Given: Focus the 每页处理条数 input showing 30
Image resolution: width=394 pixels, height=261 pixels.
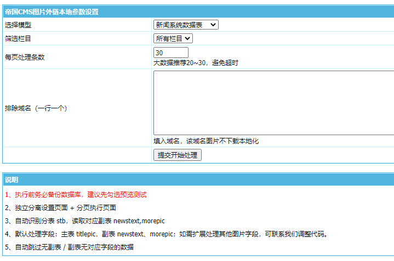Looking at the screenshot, I should tap(171, 53).
